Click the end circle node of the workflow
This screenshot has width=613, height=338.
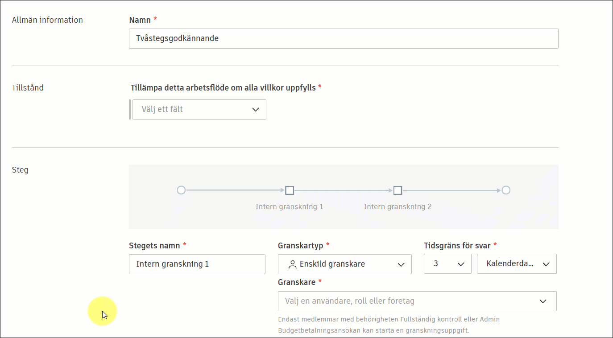pyautogui.click(x=506, y=190)
